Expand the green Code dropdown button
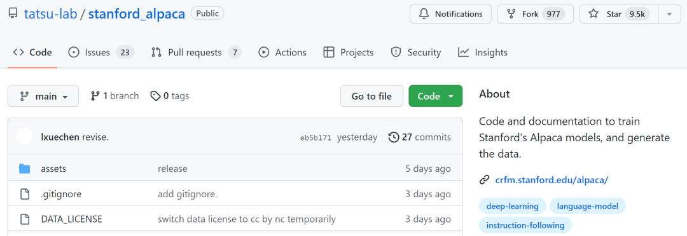 pos(436,96)
